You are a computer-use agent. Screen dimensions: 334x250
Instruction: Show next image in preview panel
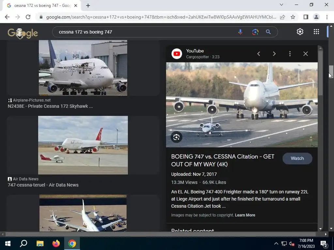click(x=274, y=54)
